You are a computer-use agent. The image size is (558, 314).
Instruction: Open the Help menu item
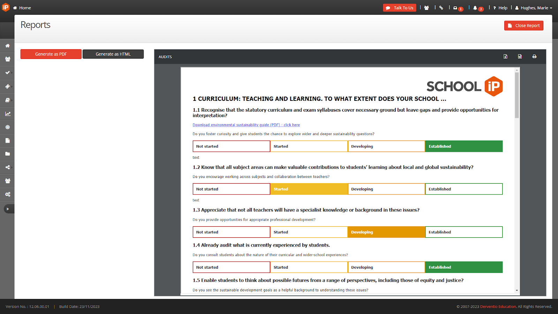click(500, 8)
